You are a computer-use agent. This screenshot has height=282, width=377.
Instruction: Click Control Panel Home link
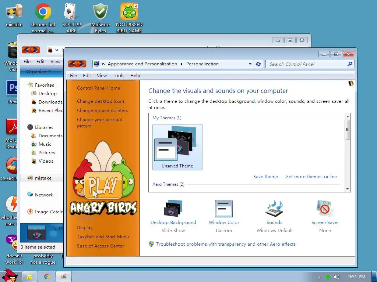98,88
